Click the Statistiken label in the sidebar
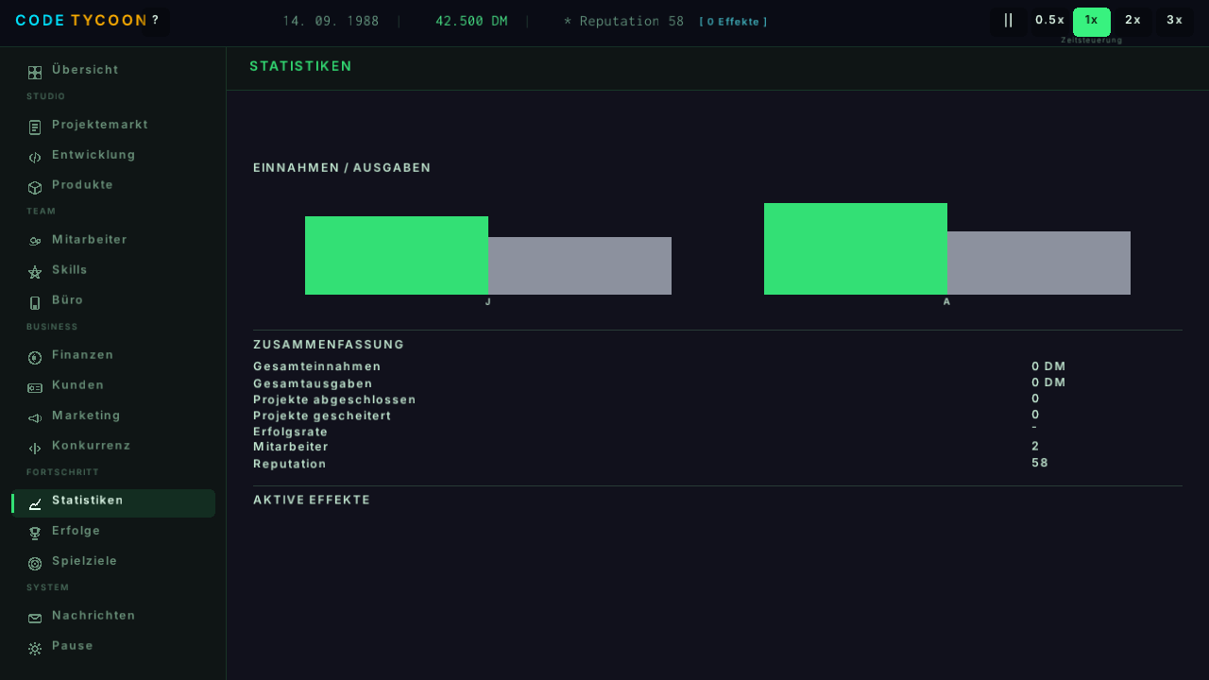Image resolution: width=1209 pixels, height=680 pixels. point(88,501)
